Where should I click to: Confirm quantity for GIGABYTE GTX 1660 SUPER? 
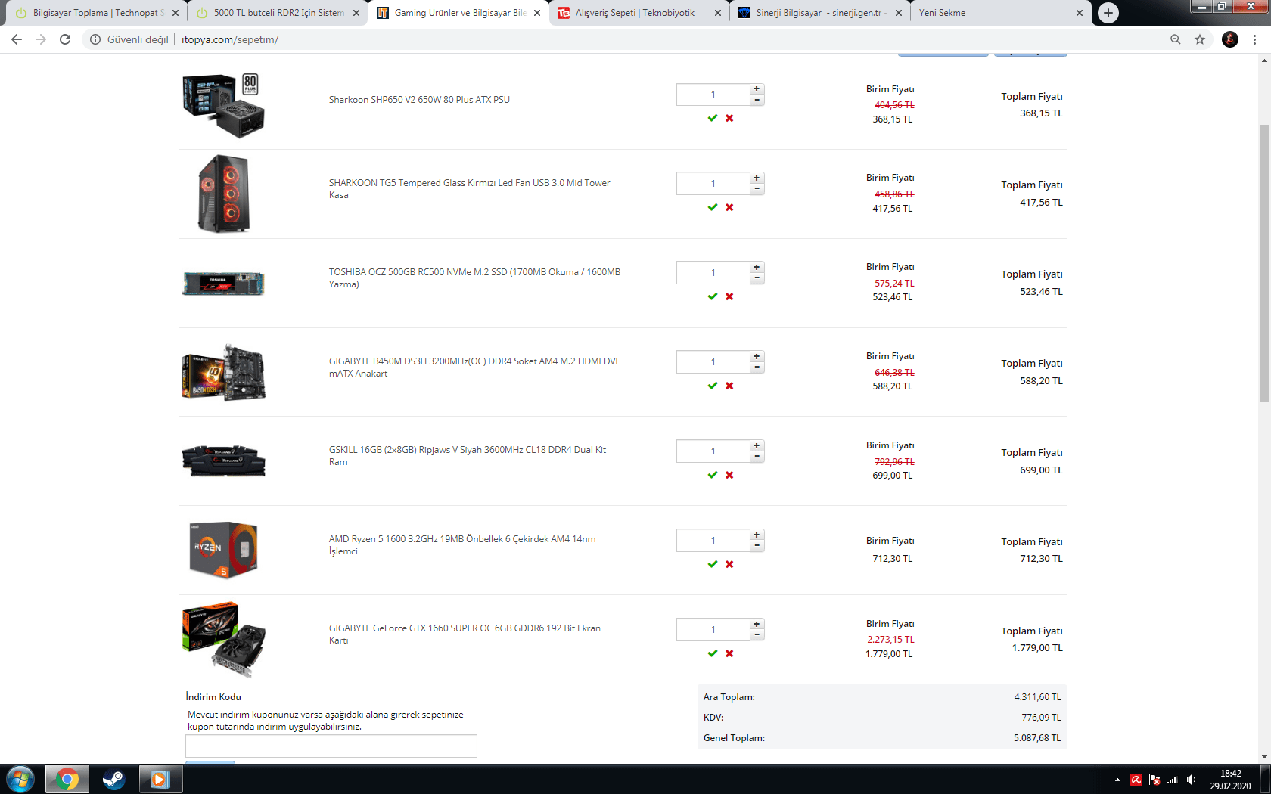(x=712, y=653)
